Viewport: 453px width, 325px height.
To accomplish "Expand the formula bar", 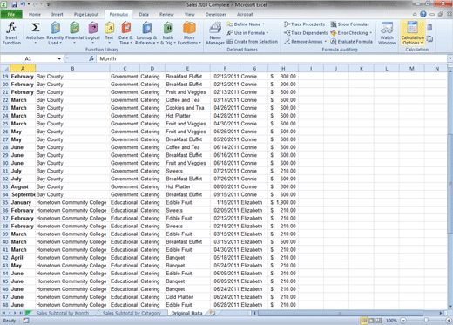I will (450, 58).
